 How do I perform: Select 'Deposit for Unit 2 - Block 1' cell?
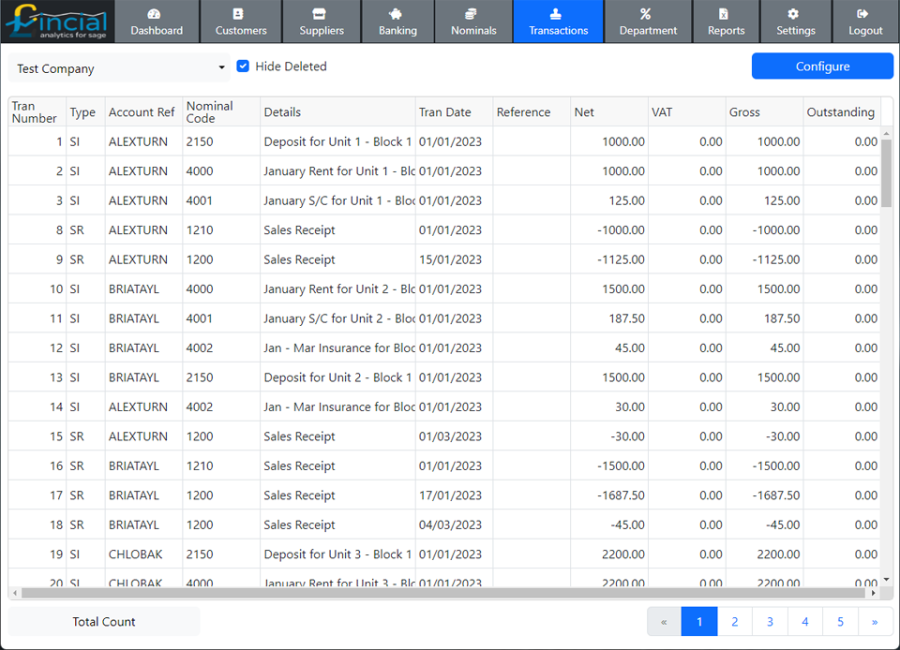(x=337, y=377)
